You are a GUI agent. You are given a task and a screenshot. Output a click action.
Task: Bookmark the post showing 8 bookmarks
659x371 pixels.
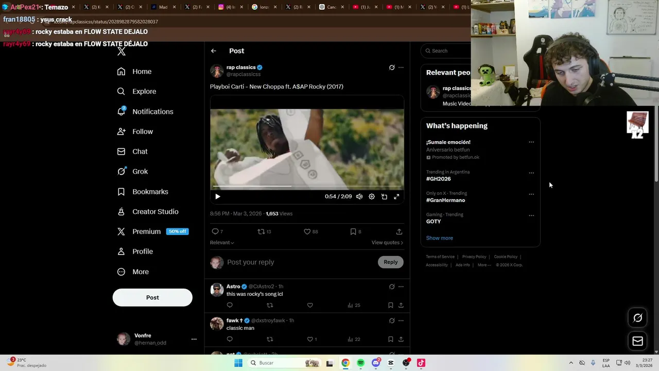(x=356, y=231)
